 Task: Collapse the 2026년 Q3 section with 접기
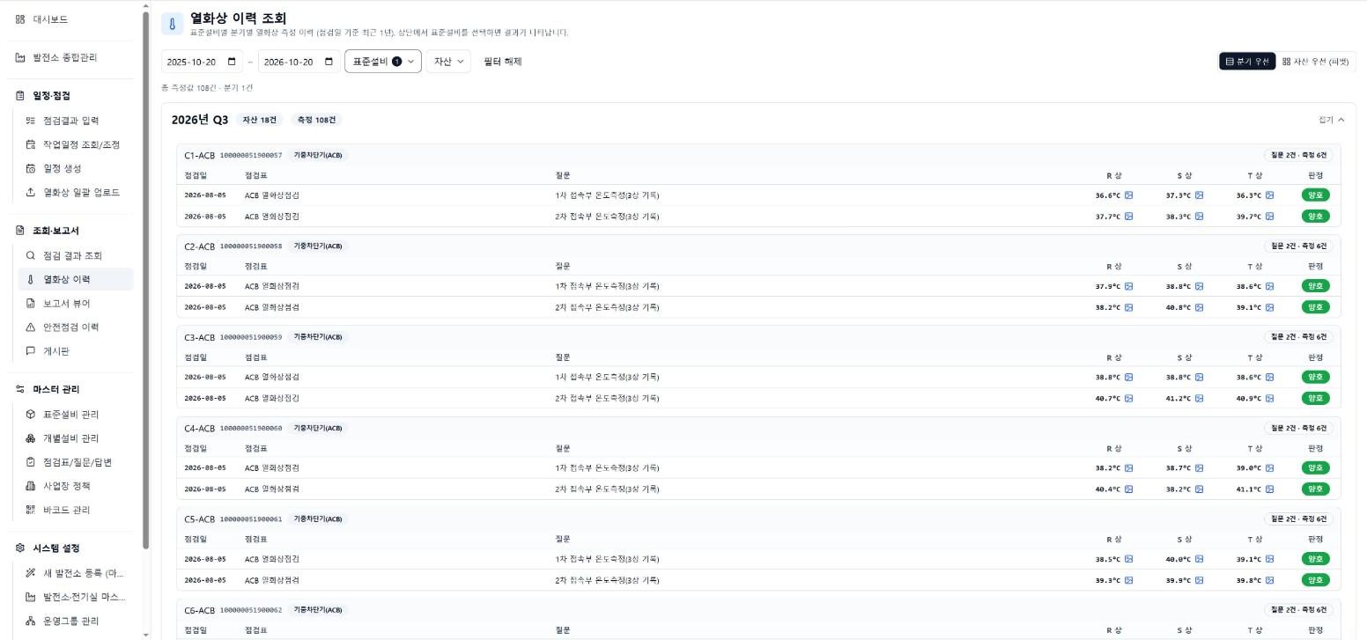coord(1332,120)
